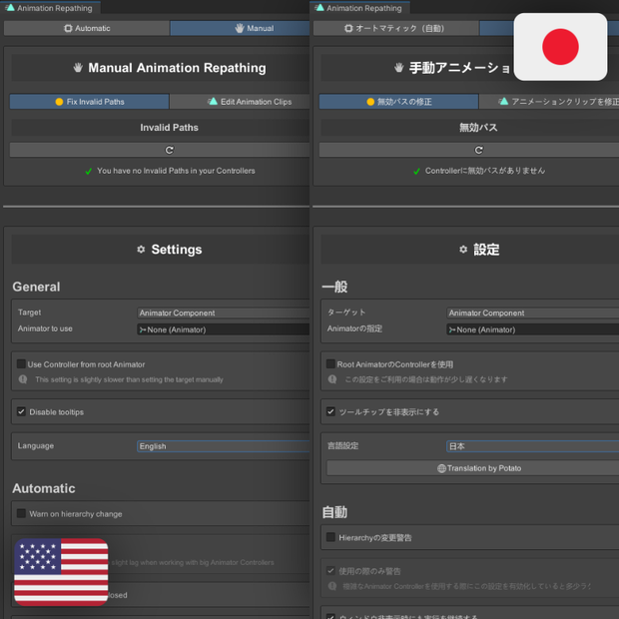Click the United States flag image
619x619 pixels.
[61, 572]
